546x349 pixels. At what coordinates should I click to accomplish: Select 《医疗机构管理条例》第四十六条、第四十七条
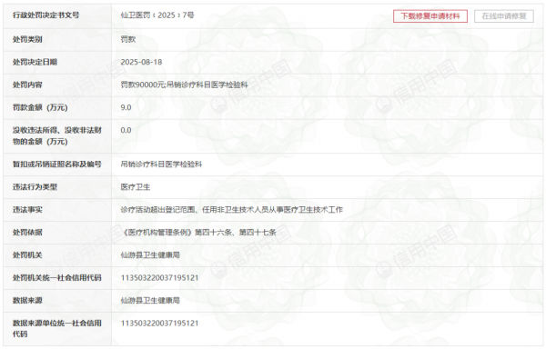(198, 232)
